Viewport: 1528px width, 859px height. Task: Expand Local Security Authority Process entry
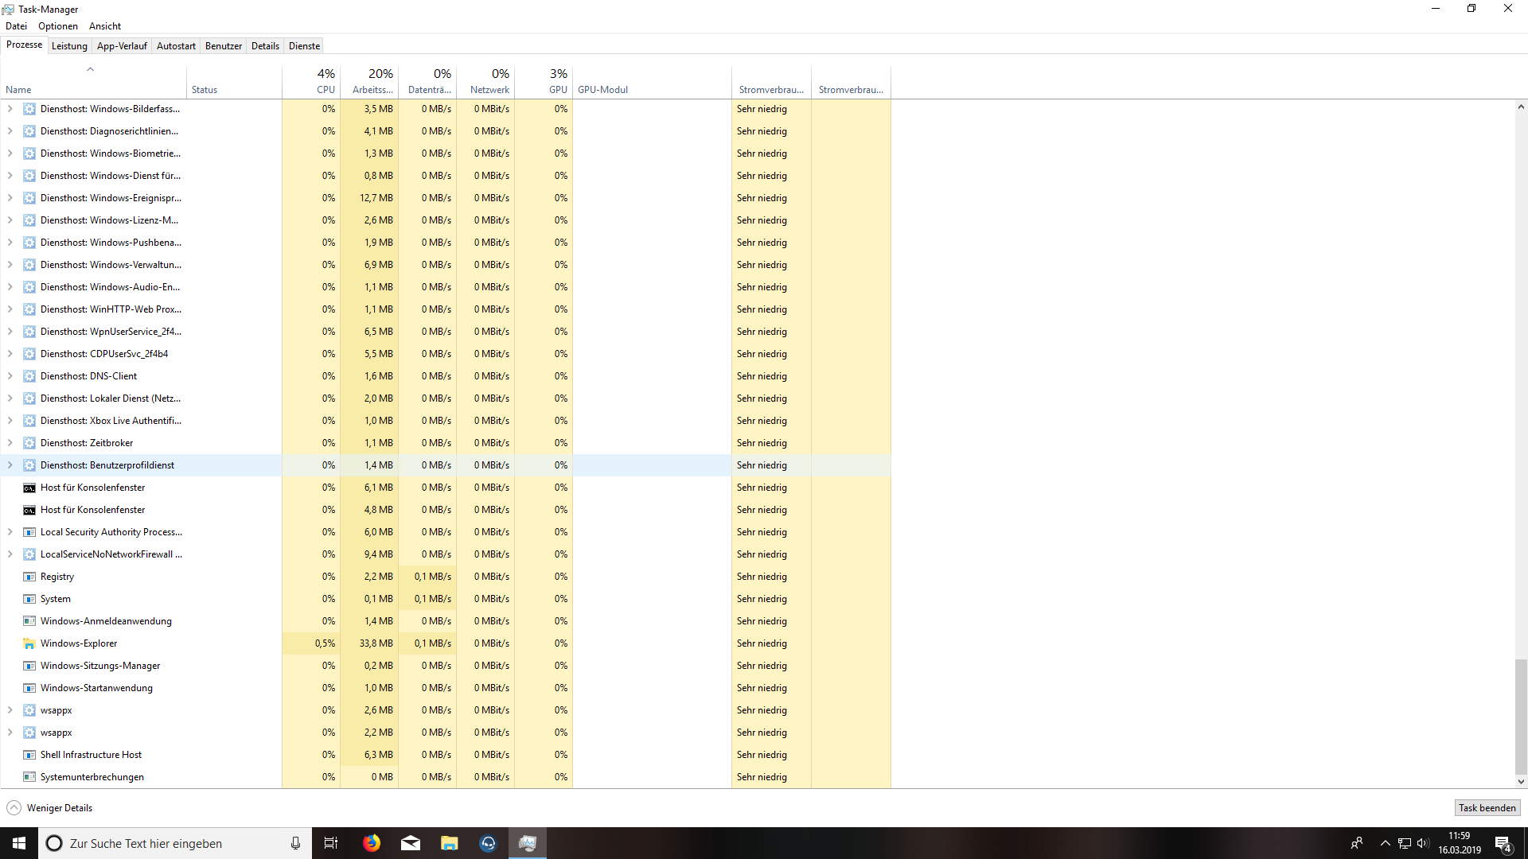coord(10,532)
